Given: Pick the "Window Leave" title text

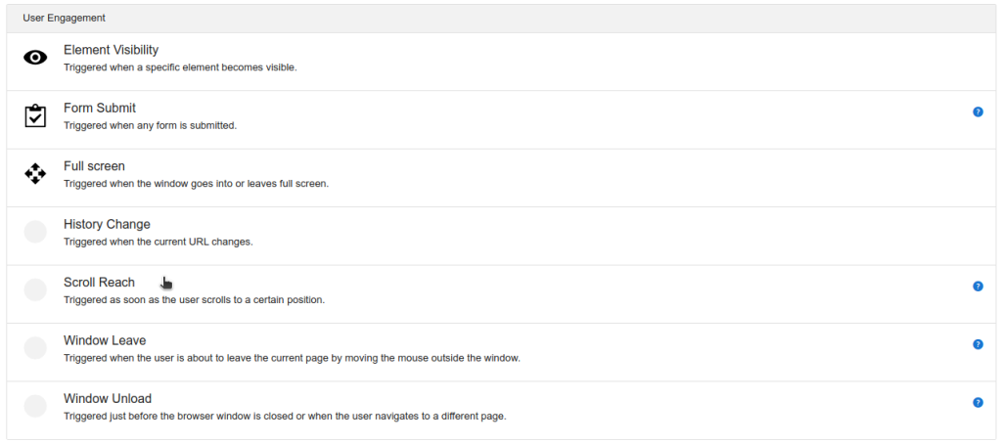Looking at the screenshot, I should click(x=105, y=340).
